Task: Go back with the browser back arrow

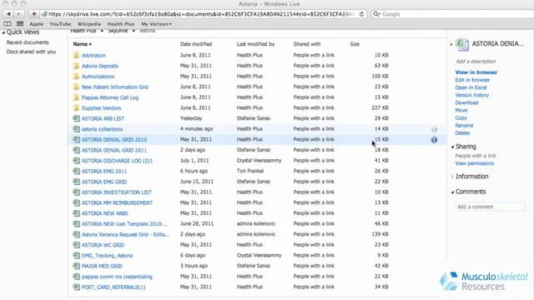Action: 8,14
